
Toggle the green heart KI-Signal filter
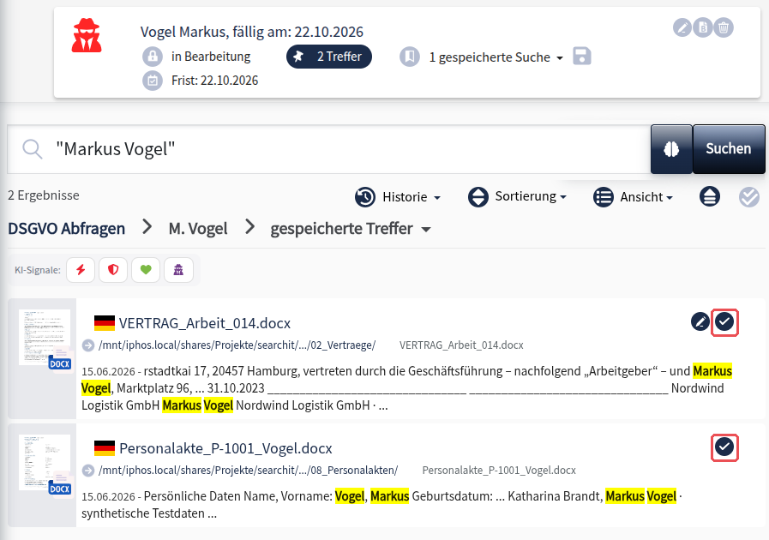(x=146, y=270)
